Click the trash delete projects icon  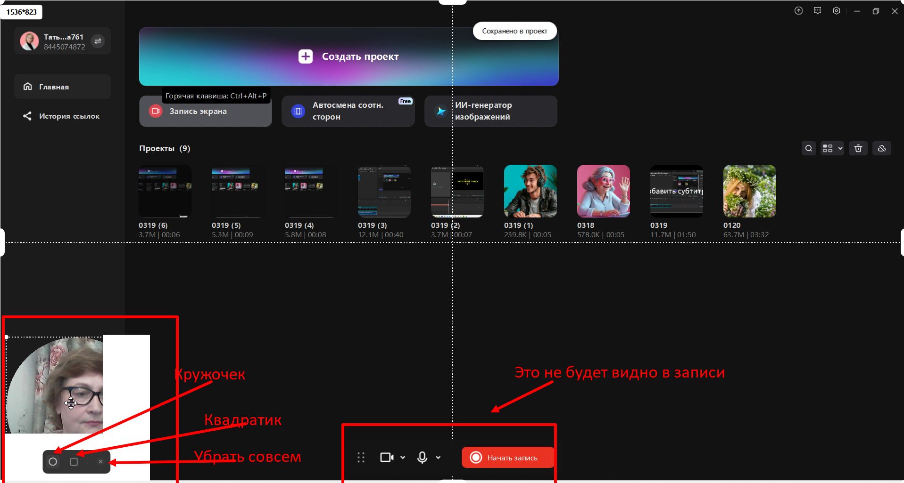click(858, 148)
